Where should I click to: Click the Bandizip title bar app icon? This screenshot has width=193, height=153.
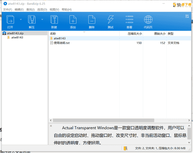5,4
